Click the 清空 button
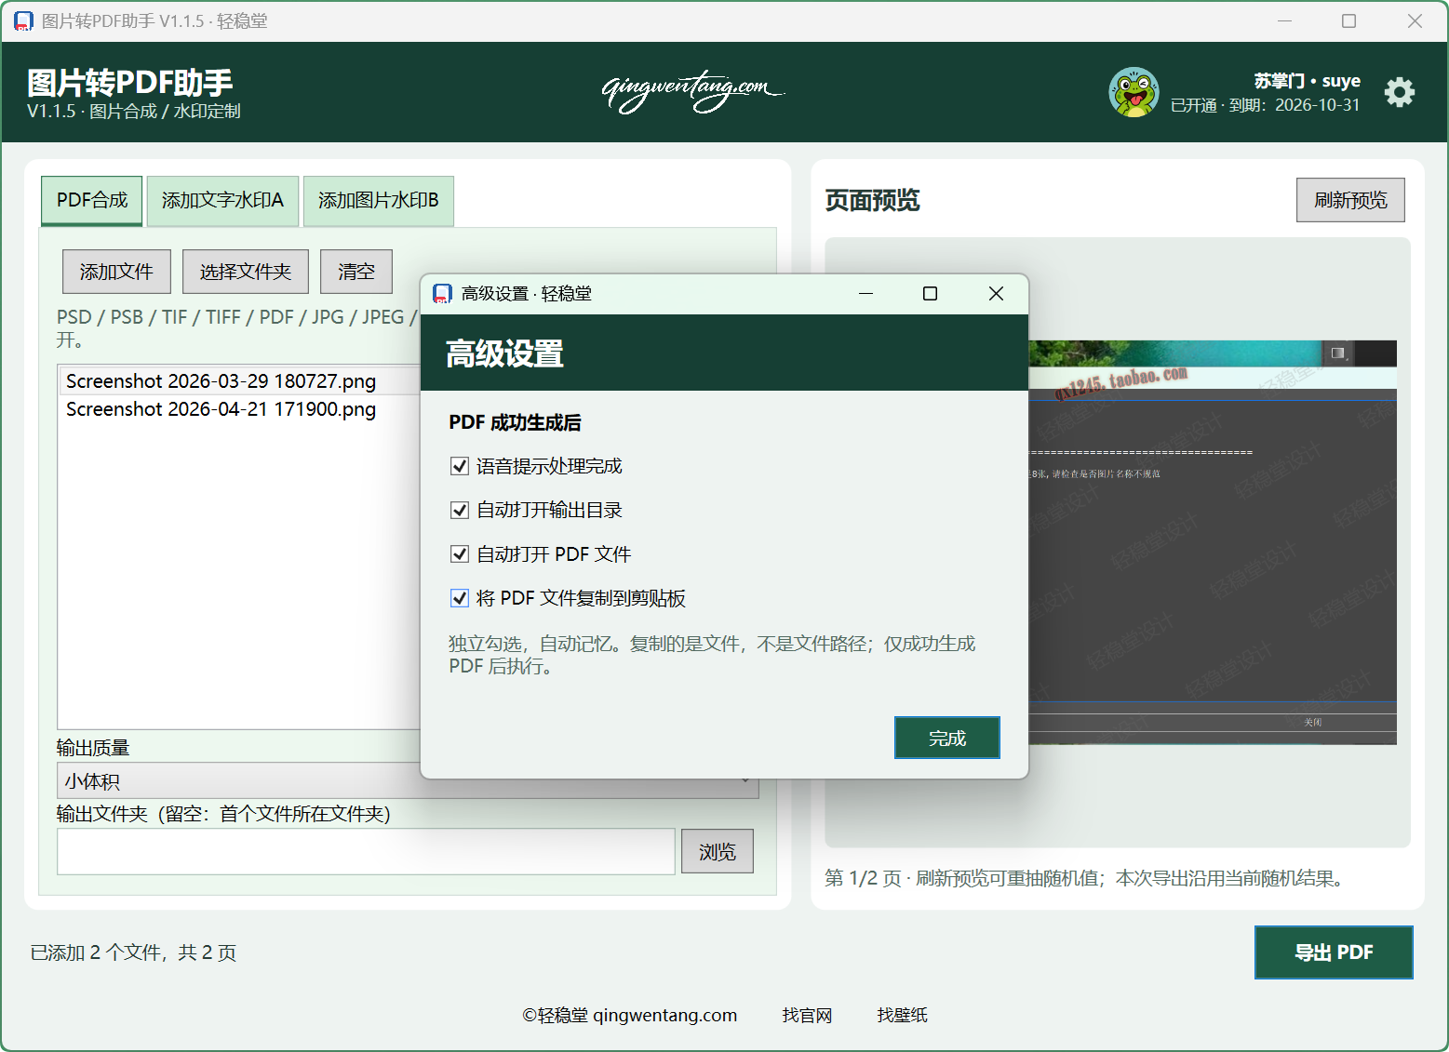 [x=356, y=272]
